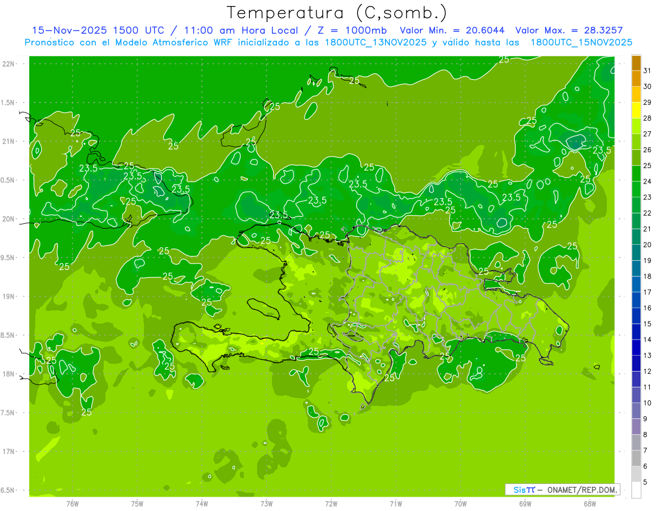
Task: Pick the gray swatch between 6 and 7
Action: coord(636,458)
